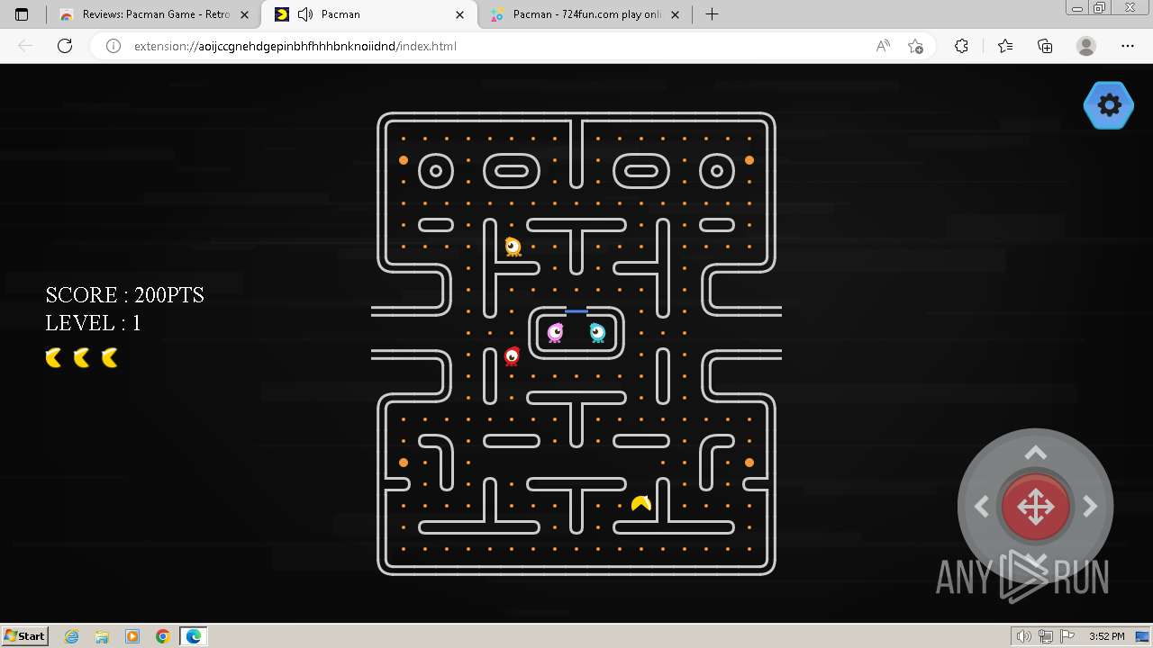Open Windows Media Player from taskbar

(x=132, y=636)
